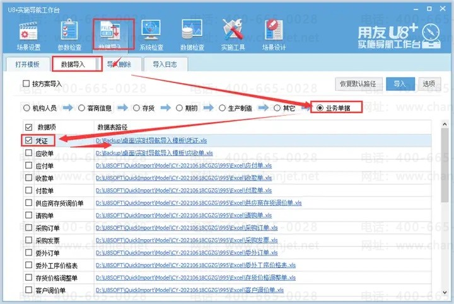This screenshot has height=304, width=454.
Task: Open the 存货价格调整单.xls path link
Action: coord(195,278)
